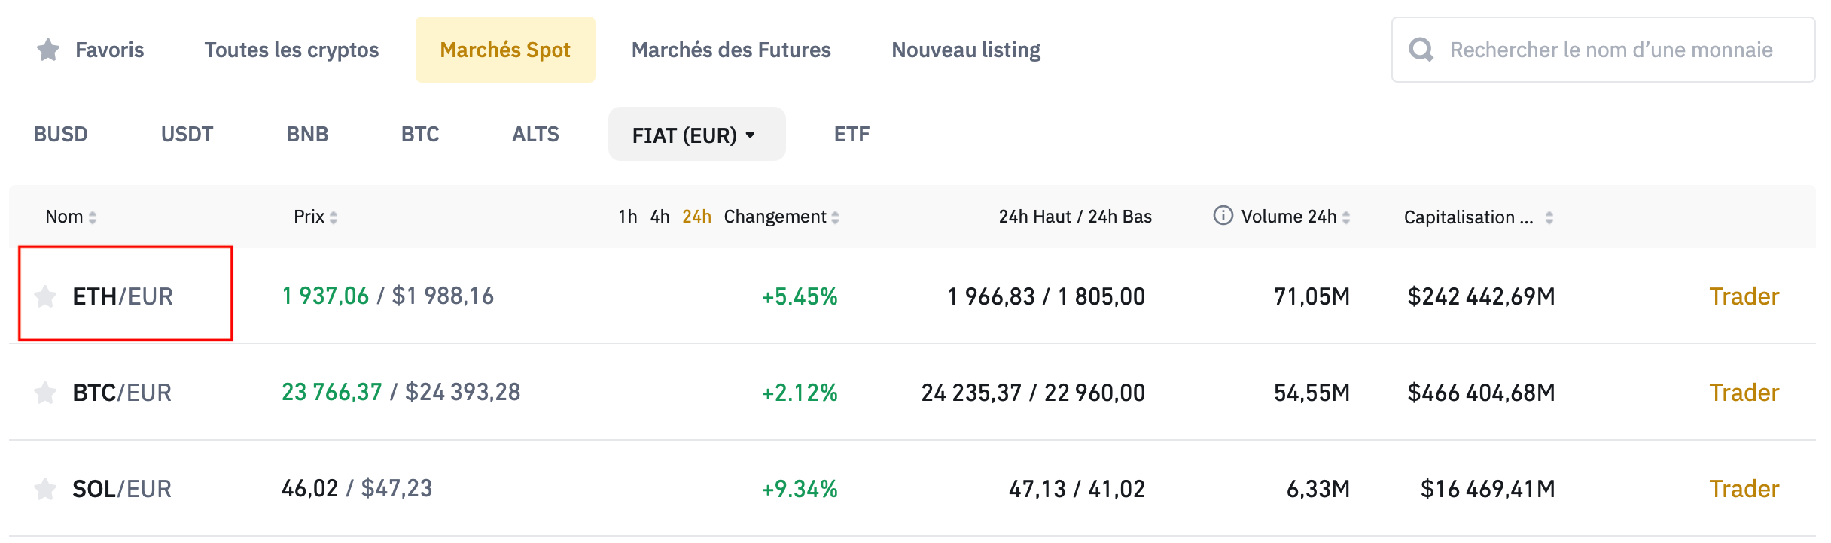Star the ETH/EUR pair as favorite
This screenshot has width=1831, height=543.
45,296
